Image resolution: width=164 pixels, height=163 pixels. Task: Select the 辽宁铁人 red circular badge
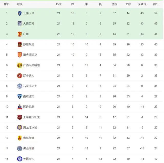point(19,75)
